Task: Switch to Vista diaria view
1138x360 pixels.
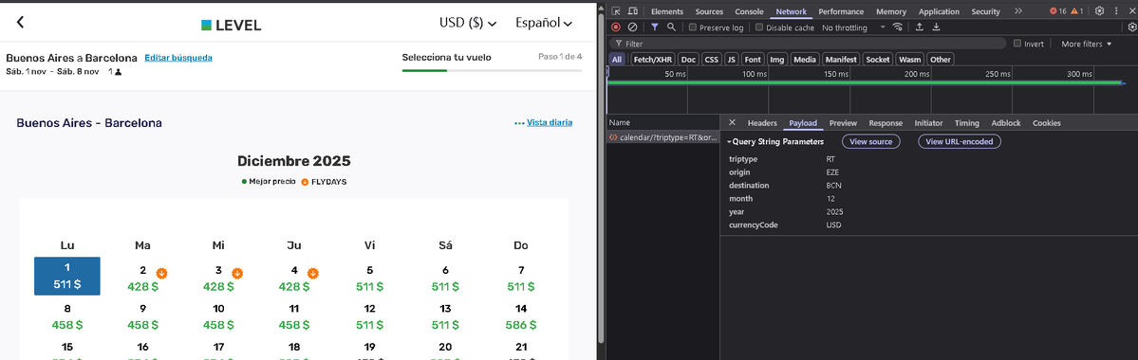Action: tap(550, 122)
